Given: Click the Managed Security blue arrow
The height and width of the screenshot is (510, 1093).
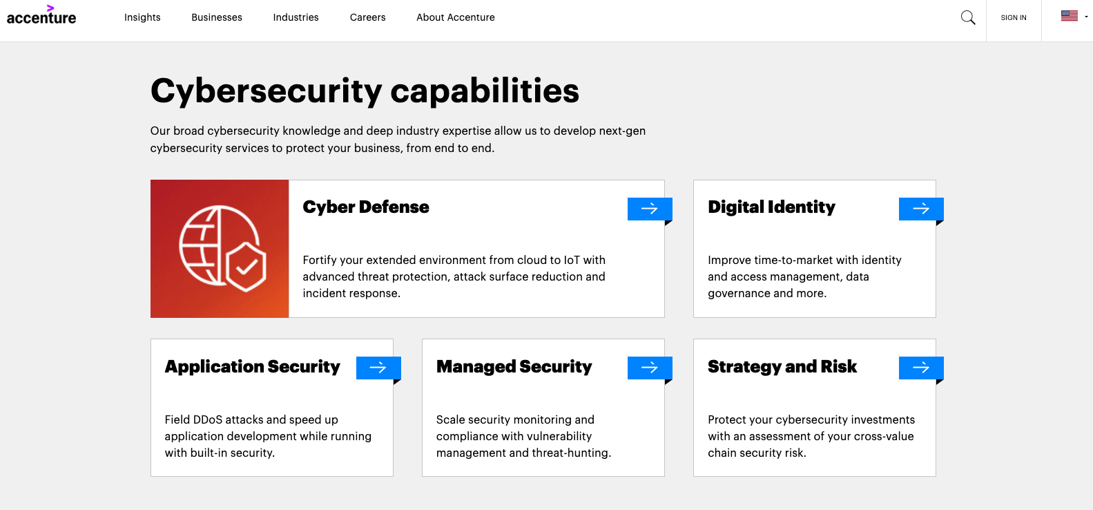Looking at the screenshot, I should (x=649, y=368).
